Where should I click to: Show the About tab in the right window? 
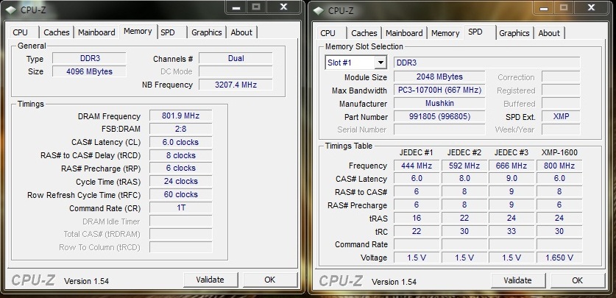(548, 33)
